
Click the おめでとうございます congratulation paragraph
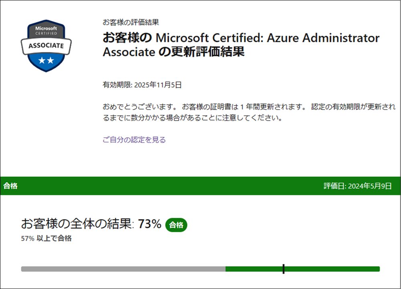click(x=249, y=112)
